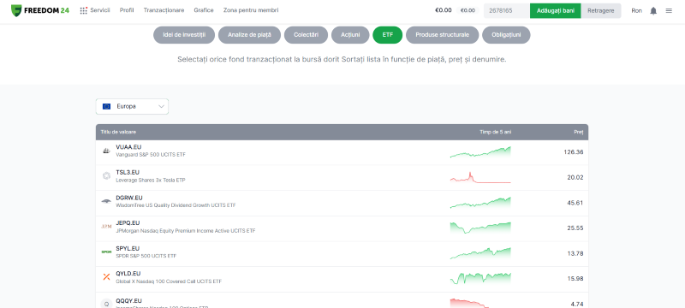Screen dimensions: 685x308
Task: Sort by Timp de 5 ani column
Action: click(496, 132)
